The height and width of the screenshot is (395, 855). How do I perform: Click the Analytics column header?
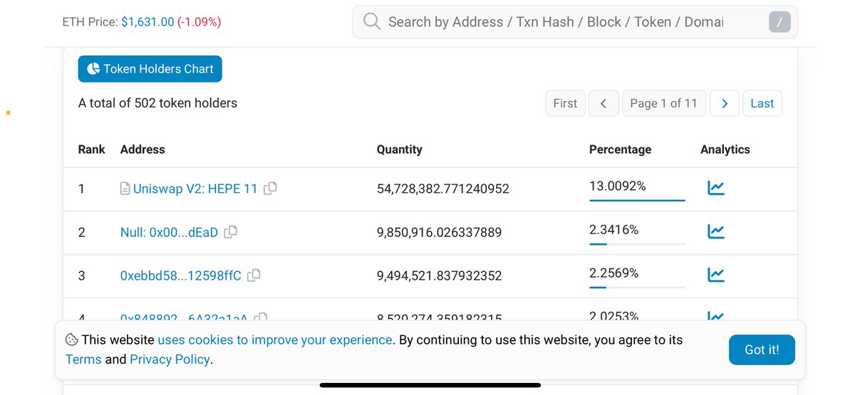point(725,149)
